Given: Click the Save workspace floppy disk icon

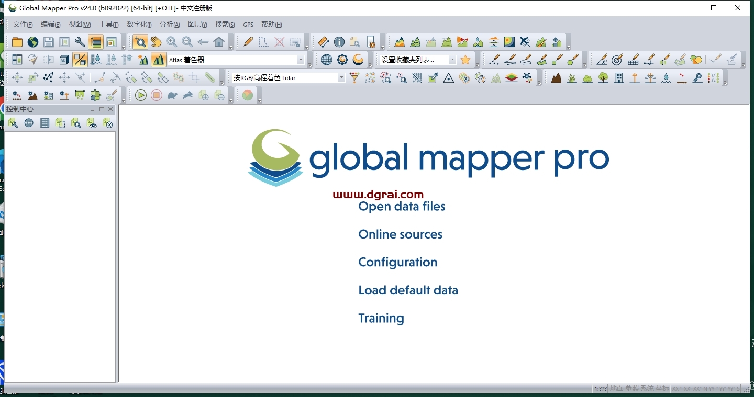Looking at the screenshot, I should point(49,42).
